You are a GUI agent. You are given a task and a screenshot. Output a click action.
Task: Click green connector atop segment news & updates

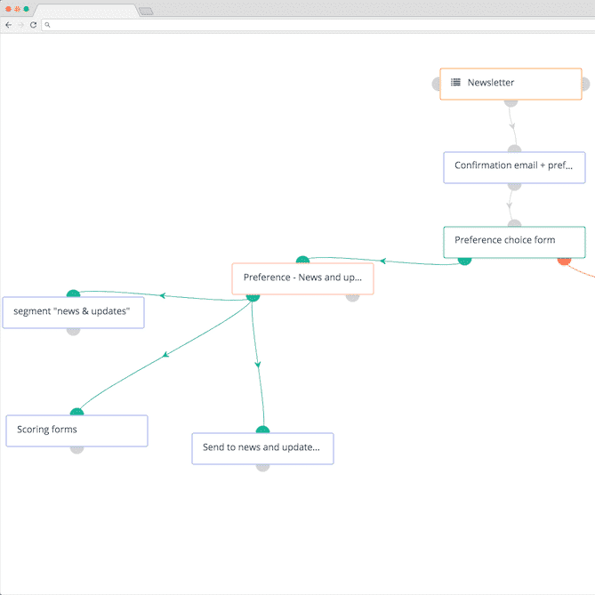(73, 293)
